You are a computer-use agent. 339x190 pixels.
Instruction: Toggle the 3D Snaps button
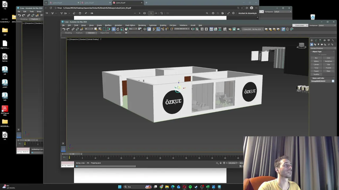pos(154,29)
